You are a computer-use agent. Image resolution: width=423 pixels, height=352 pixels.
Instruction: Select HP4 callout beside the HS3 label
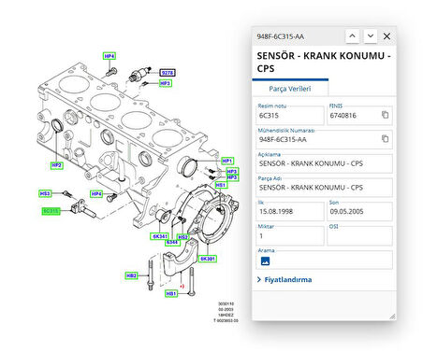click(96, 194)
